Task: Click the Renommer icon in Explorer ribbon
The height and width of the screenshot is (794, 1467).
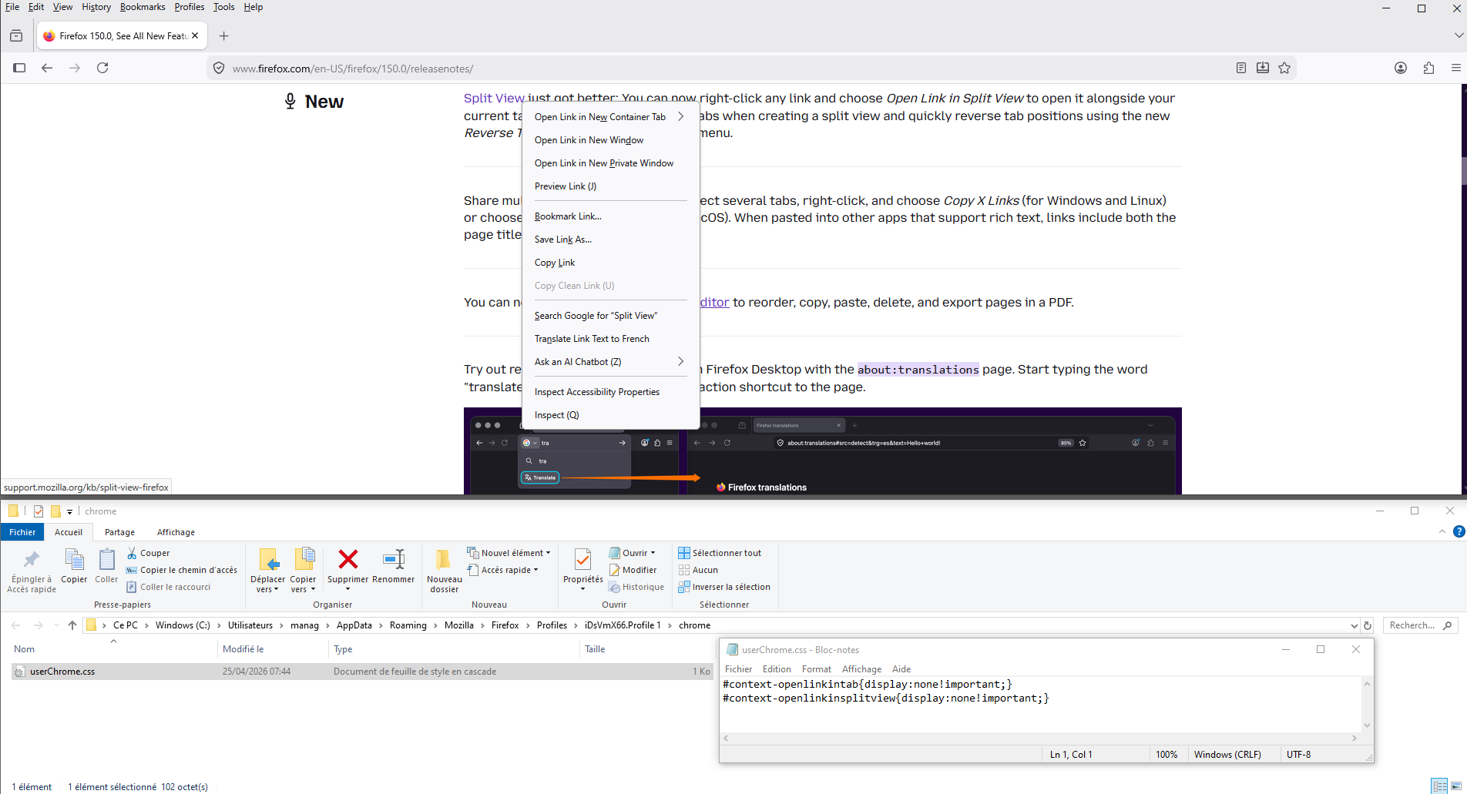Action: pyautogui.click(x=393, y=560)
